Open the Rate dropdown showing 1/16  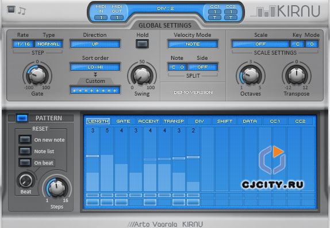coord(24,44)
